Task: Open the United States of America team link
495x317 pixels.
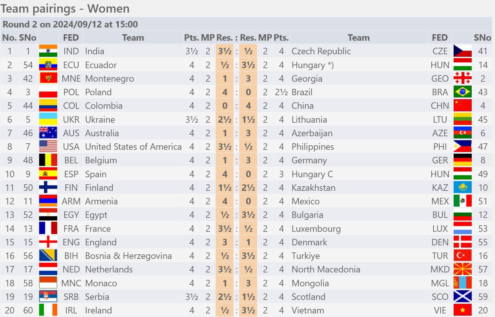Action: (x=133, y=147)
